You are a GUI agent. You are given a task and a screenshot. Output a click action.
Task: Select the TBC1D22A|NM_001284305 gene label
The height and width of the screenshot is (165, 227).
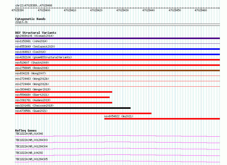[x=31, y=159]
